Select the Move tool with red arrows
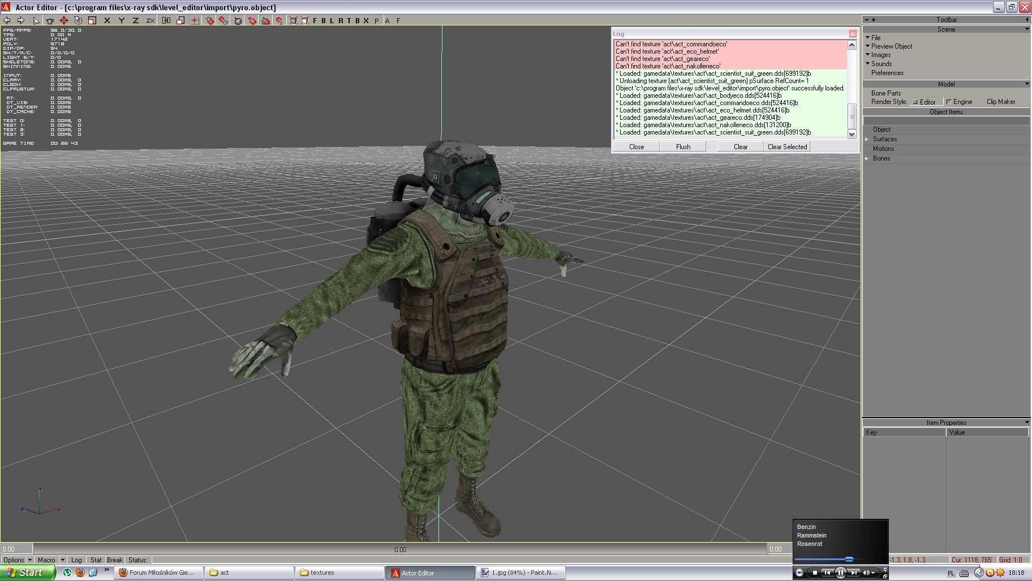This screenshot has height=581, width=1032. click(64, 20)
